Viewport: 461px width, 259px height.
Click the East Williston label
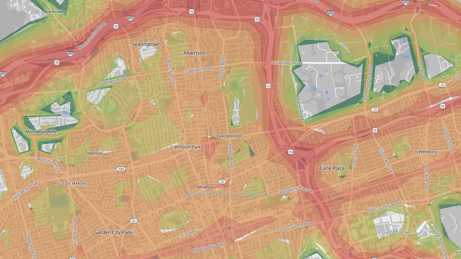[230, 136]
